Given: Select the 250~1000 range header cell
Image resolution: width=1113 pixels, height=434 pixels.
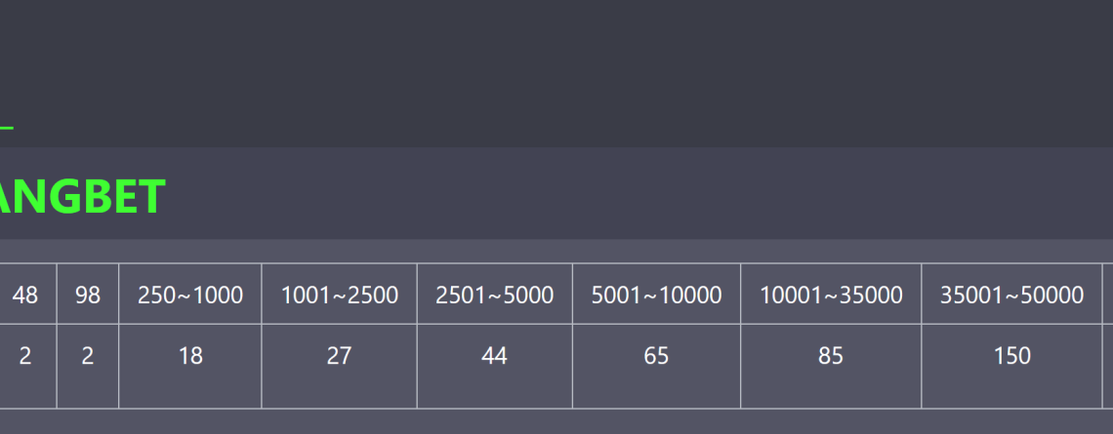Looking at the screenshot, I should (x=190, y=295).
